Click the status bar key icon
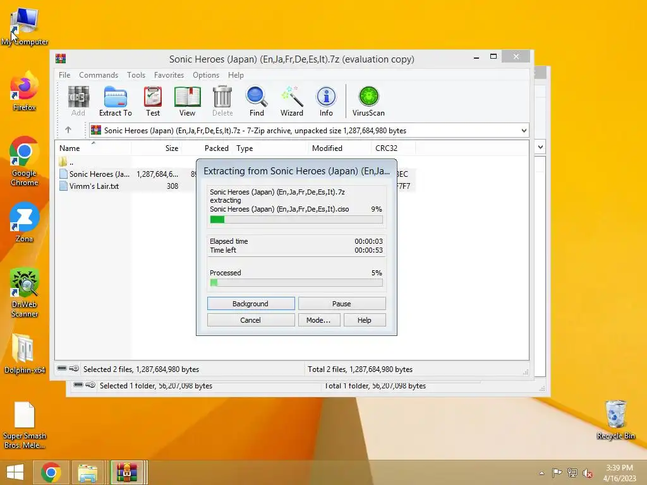 (x=74, y=368)
